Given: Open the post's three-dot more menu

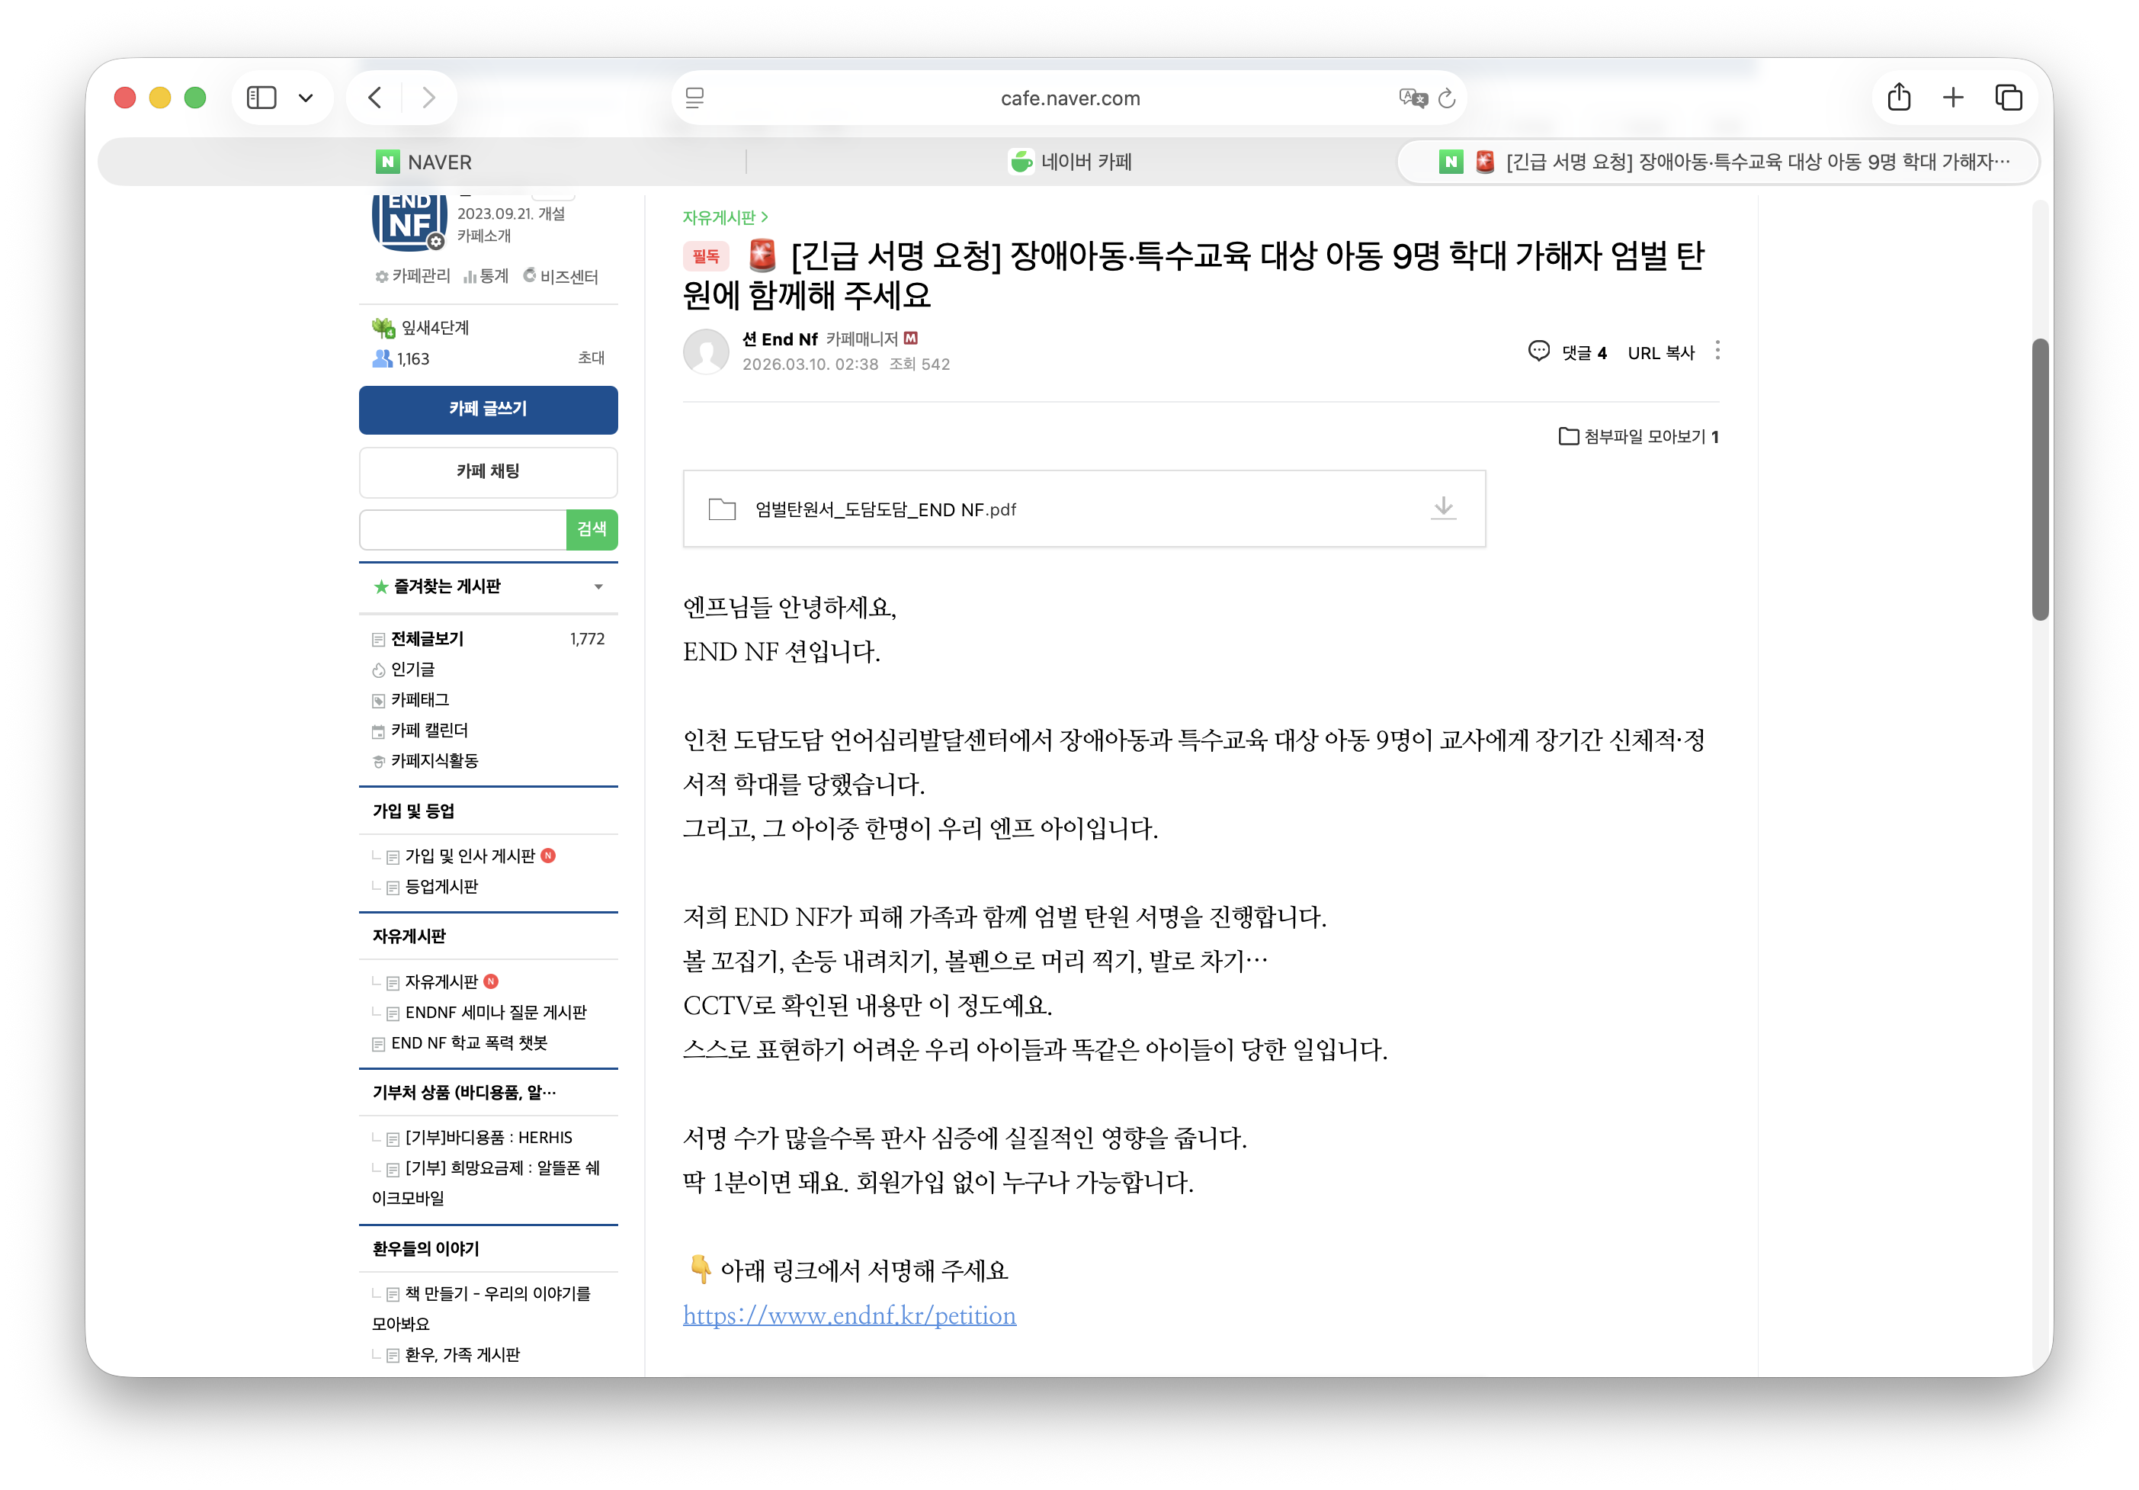Looking at the screenshot, I should (1717, 352).
